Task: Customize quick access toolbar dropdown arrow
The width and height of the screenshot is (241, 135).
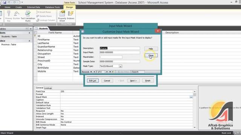Action: pos(22,2)
